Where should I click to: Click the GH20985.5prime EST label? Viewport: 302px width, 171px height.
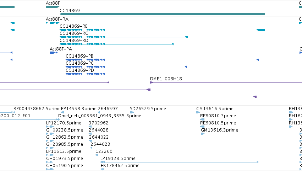tap(65, 145)
